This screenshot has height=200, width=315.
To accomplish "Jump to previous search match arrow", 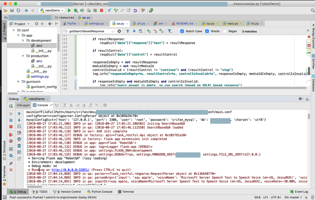I will (128, 31).
